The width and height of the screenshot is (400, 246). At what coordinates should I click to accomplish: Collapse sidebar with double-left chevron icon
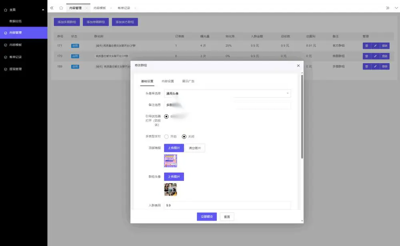pos(52,8)
